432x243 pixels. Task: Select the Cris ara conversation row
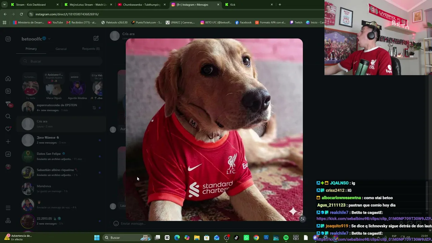point(61,124)
